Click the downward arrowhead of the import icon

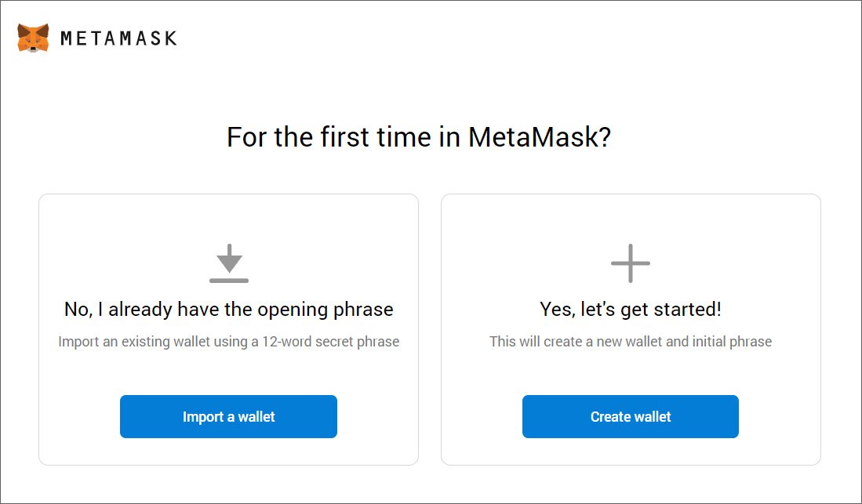[229, 263]
